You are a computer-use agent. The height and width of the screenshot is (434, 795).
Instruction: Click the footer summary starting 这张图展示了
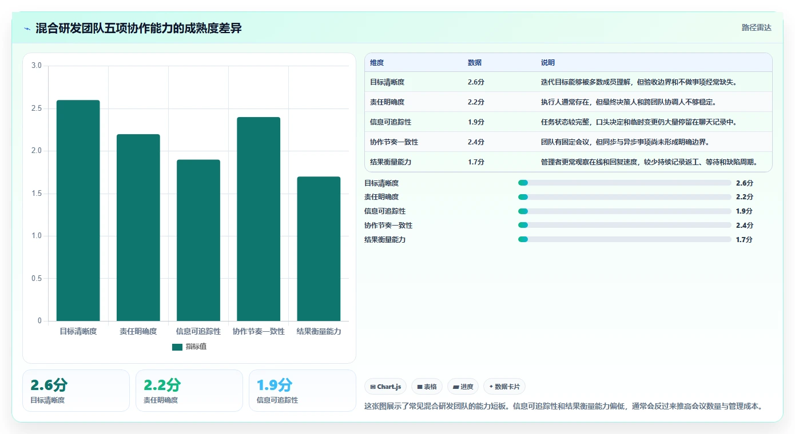pos(565,407)
